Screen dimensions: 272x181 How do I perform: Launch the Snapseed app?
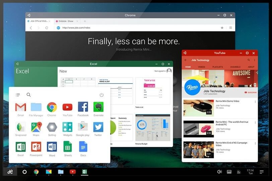tap(21, 127)
